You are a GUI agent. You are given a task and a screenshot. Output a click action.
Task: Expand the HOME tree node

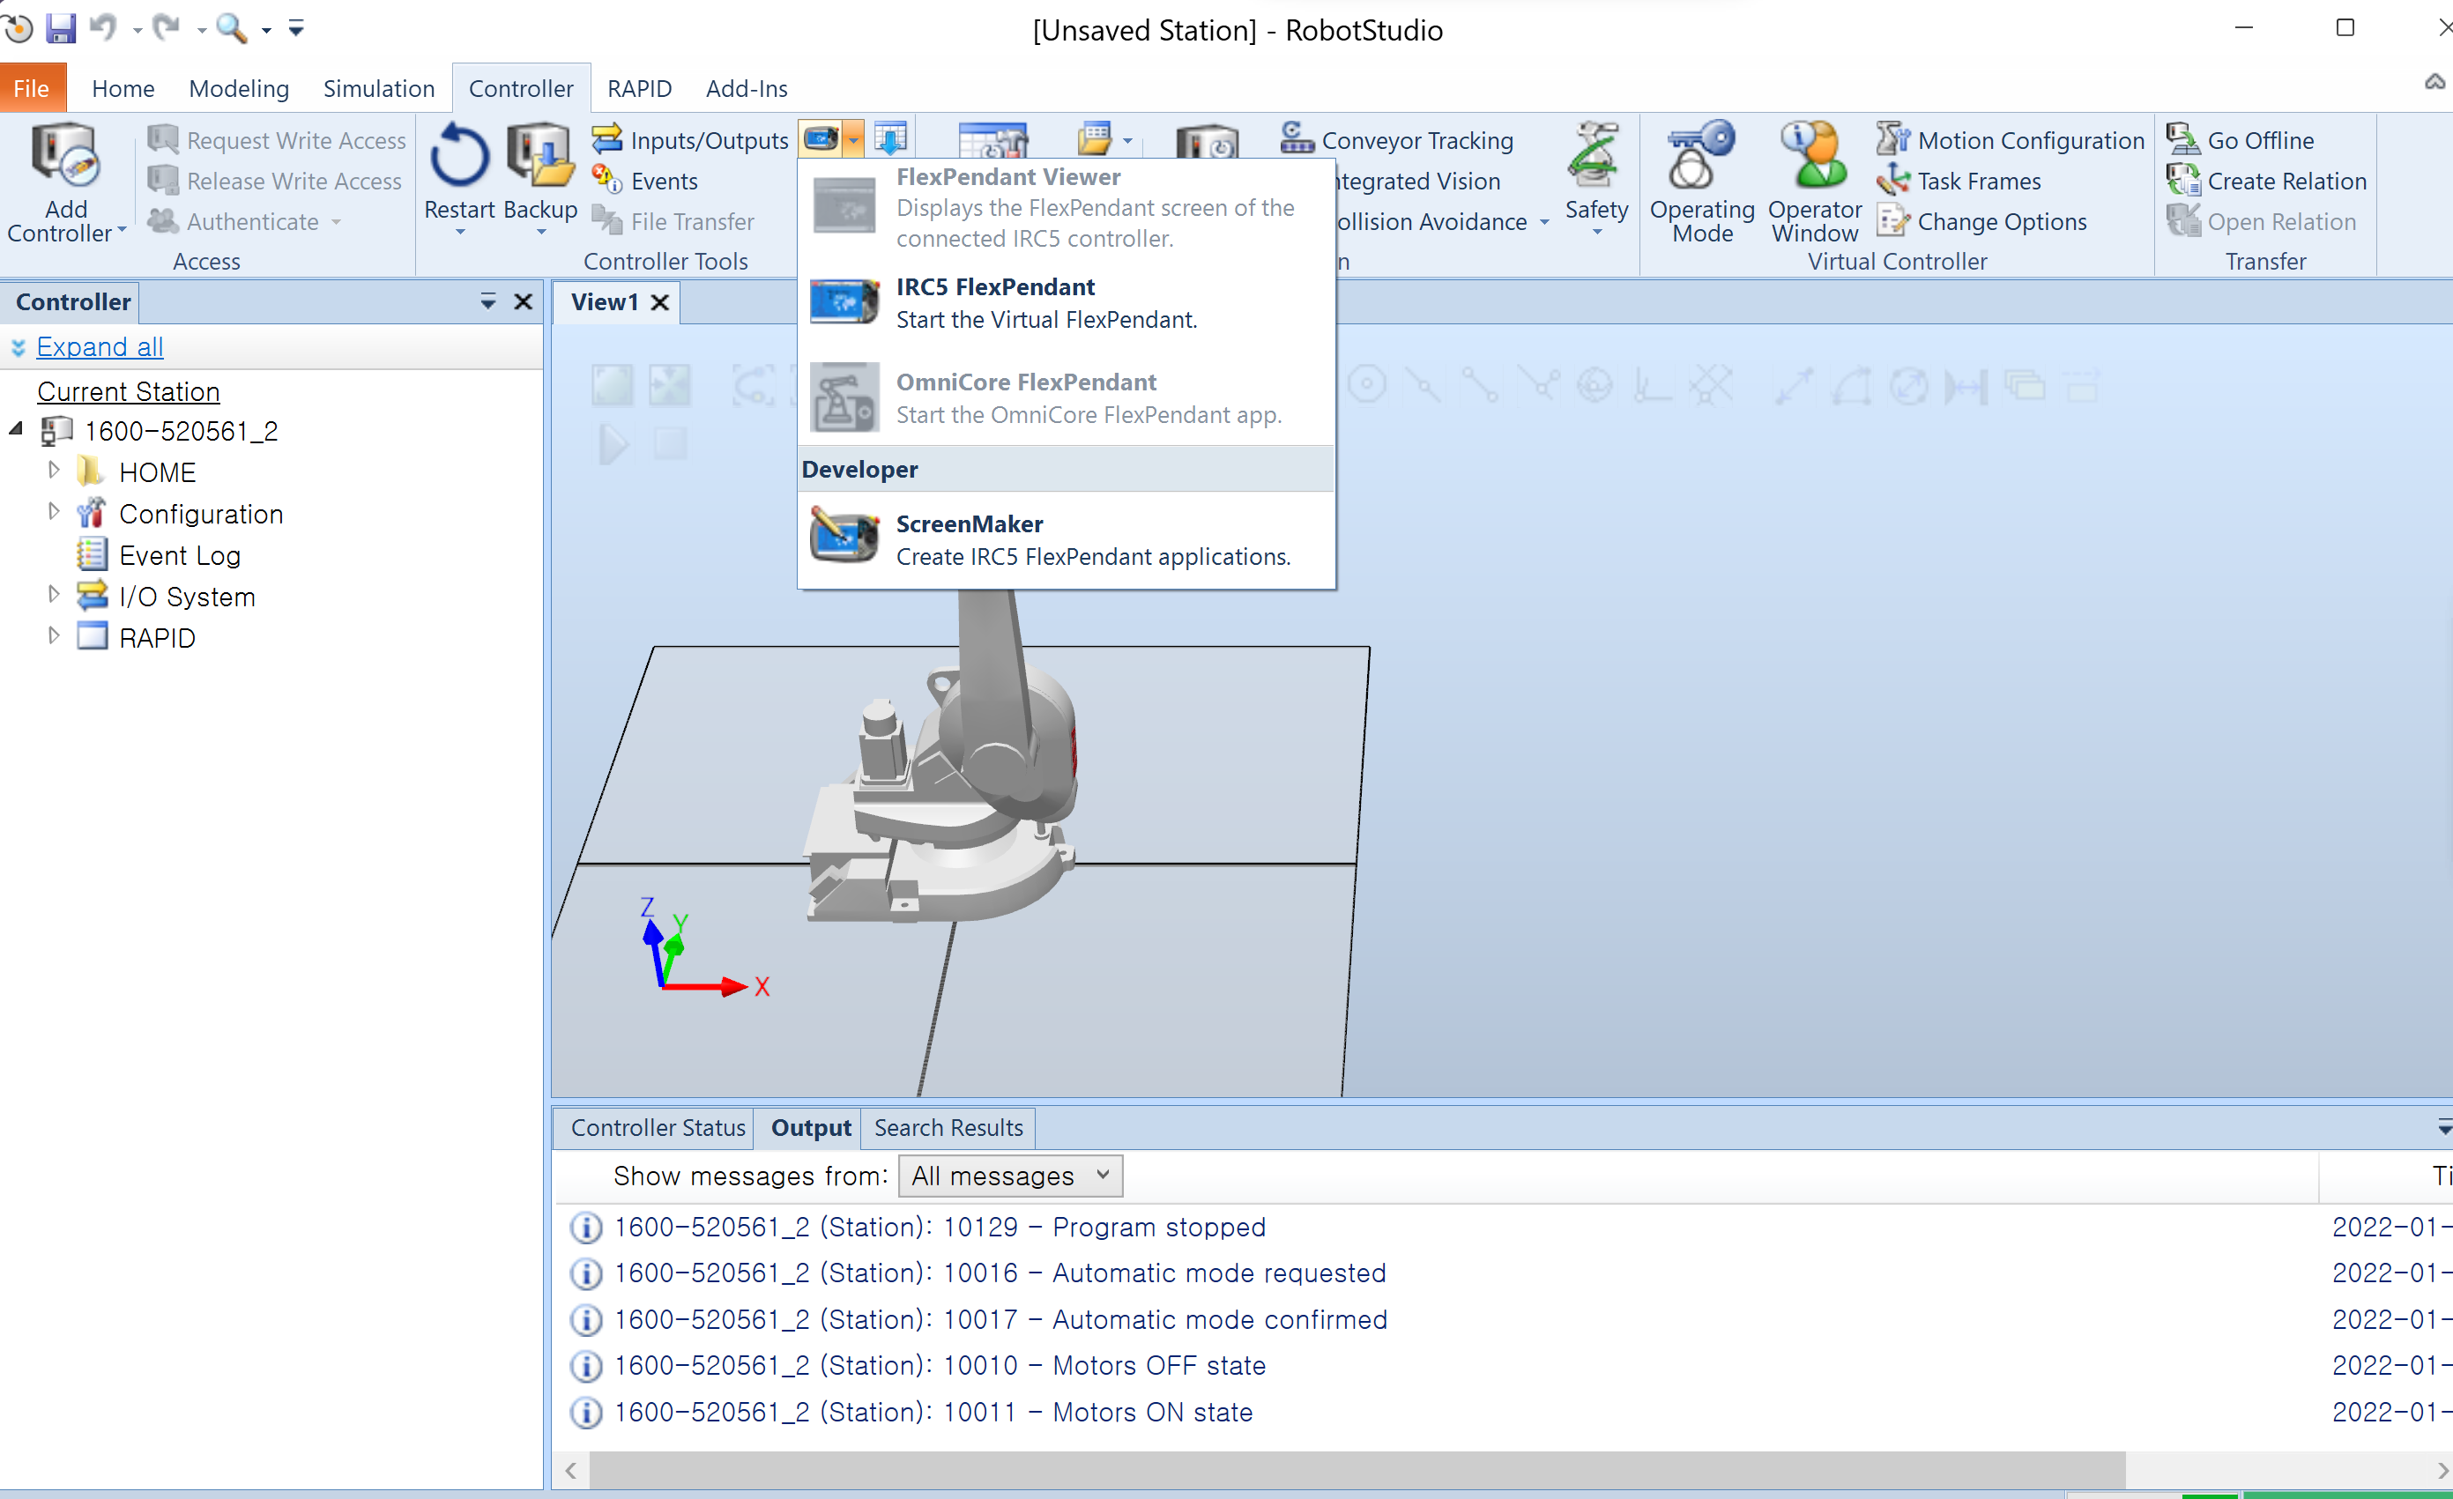point(54,470)
